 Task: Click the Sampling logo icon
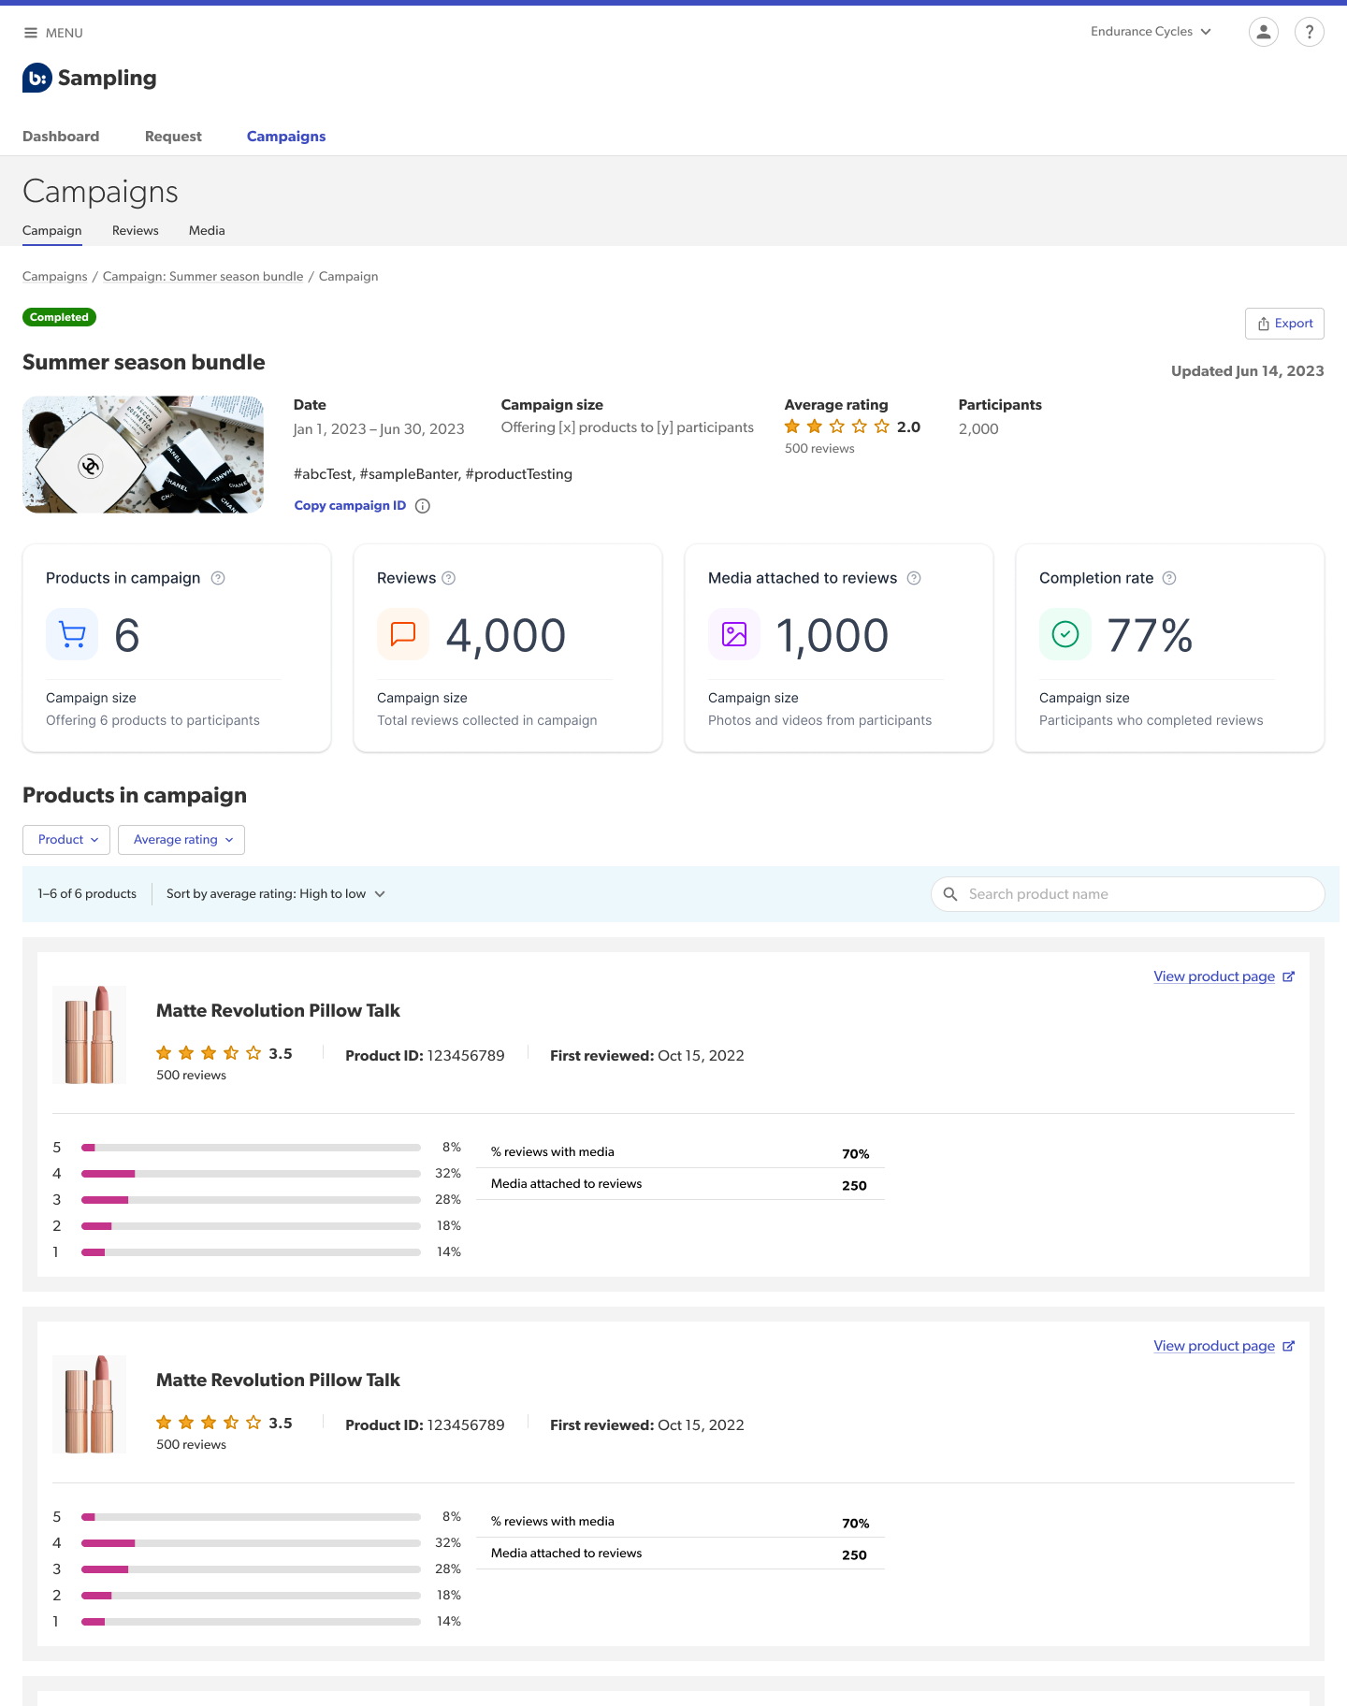[x=37, y=78]
